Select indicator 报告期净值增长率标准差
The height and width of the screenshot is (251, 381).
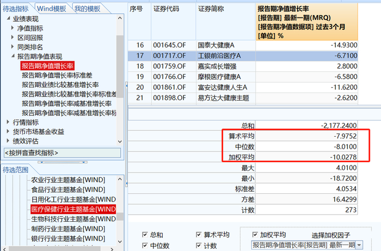pyautogui.click(x=57, y=75)
